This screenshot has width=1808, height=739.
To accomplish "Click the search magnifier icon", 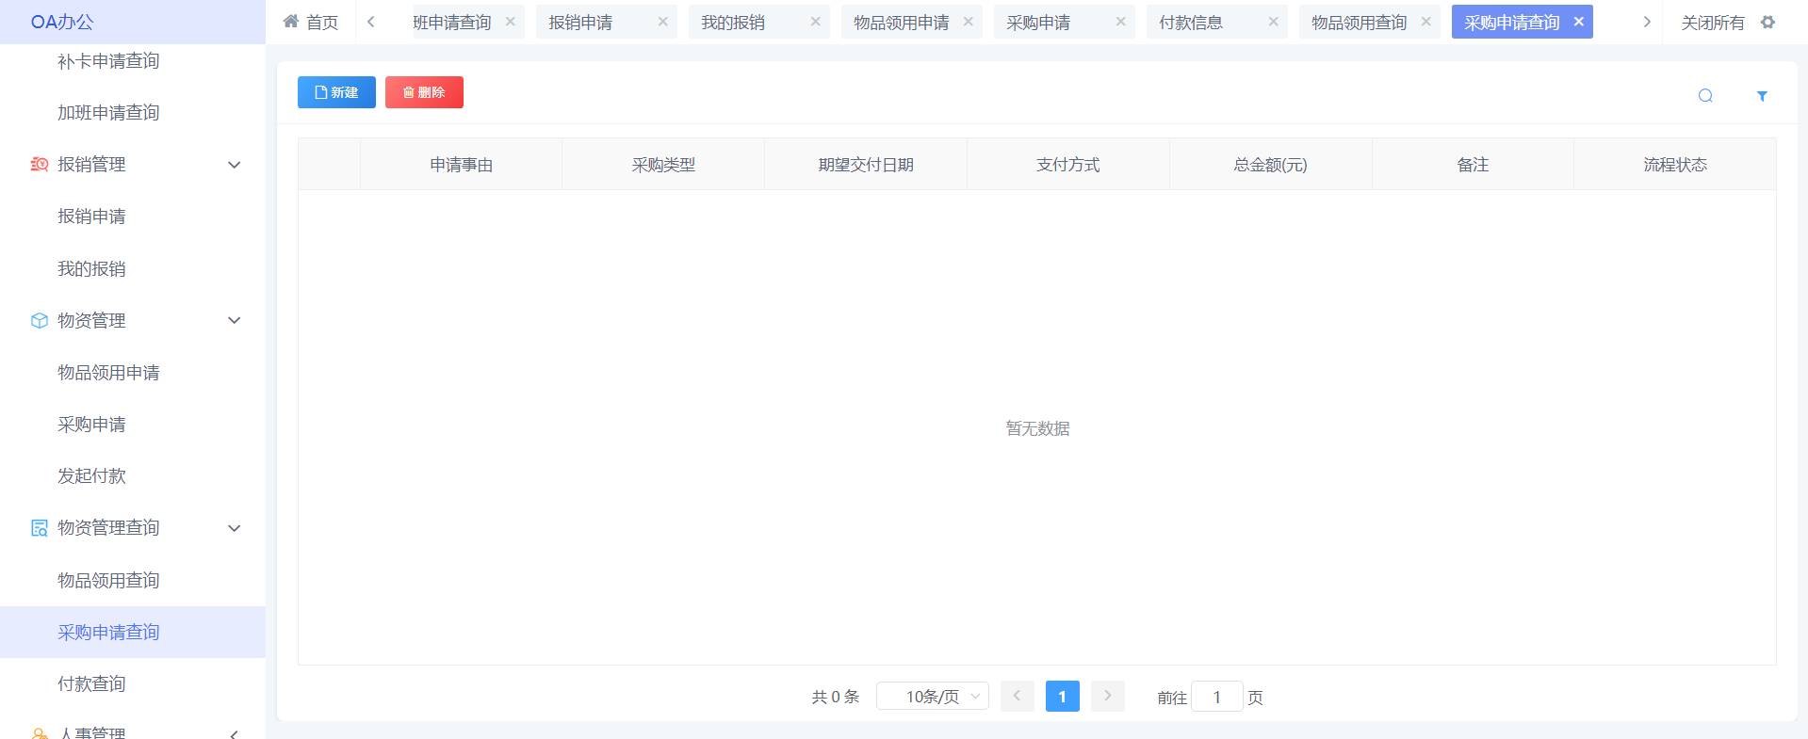I will tap(1705, 96).
